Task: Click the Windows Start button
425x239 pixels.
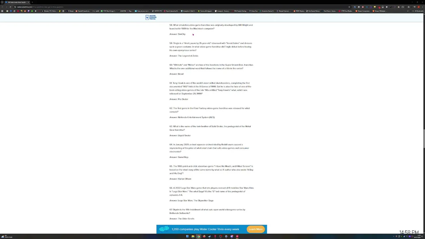Action: 187,236
